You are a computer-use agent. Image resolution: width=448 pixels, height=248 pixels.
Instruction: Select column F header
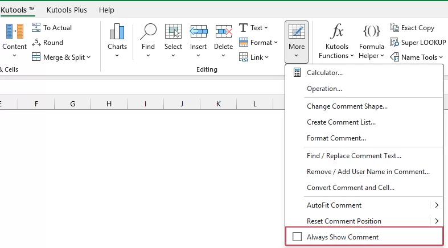coord(36,104)
